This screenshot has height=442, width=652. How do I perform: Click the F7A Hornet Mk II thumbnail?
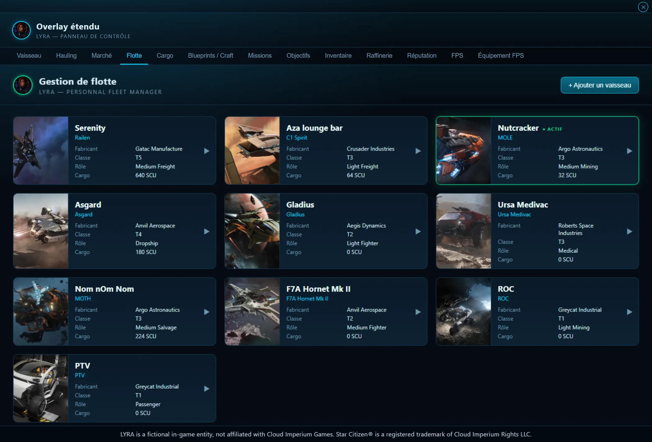[x=252, y=311]
